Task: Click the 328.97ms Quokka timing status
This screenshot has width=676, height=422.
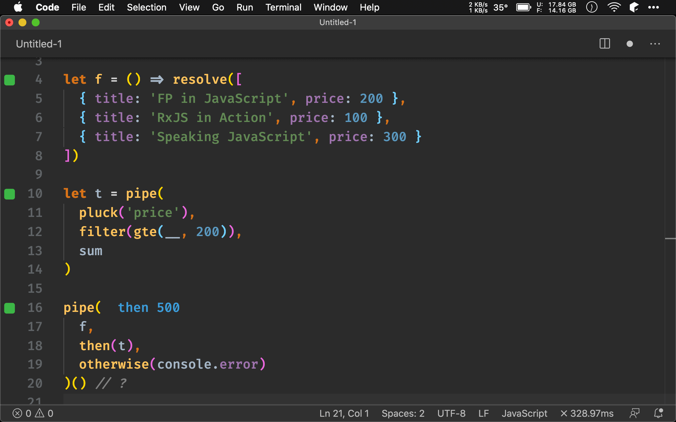Action: pyautogui.click(x=587, y=413)
